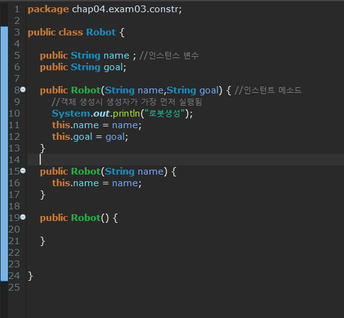344x318 pixels.
Task: Click line number 1 in the gutter
Action: coord(17,9)
